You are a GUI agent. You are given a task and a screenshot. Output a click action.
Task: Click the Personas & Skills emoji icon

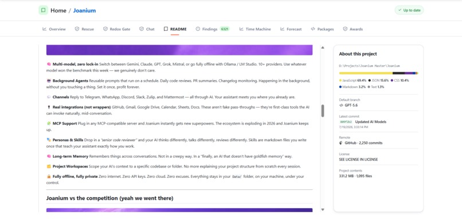pyautogui.click(x=49, y=140)
